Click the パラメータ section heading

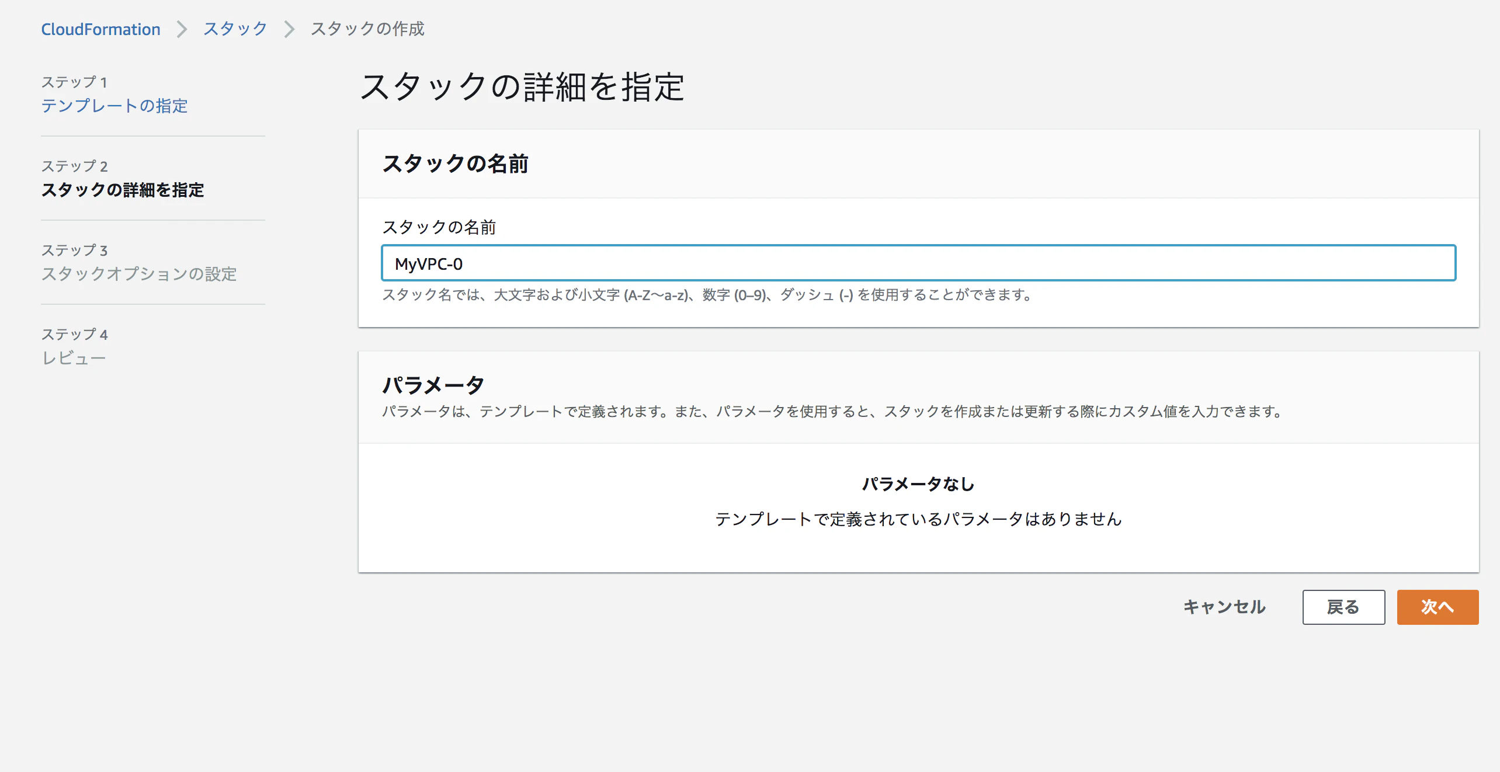pos(433,385)
